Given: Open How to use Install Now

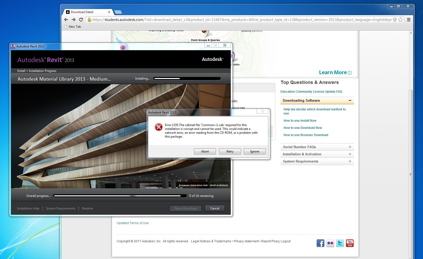Looking at the screenshot, I should click(300, 121).
